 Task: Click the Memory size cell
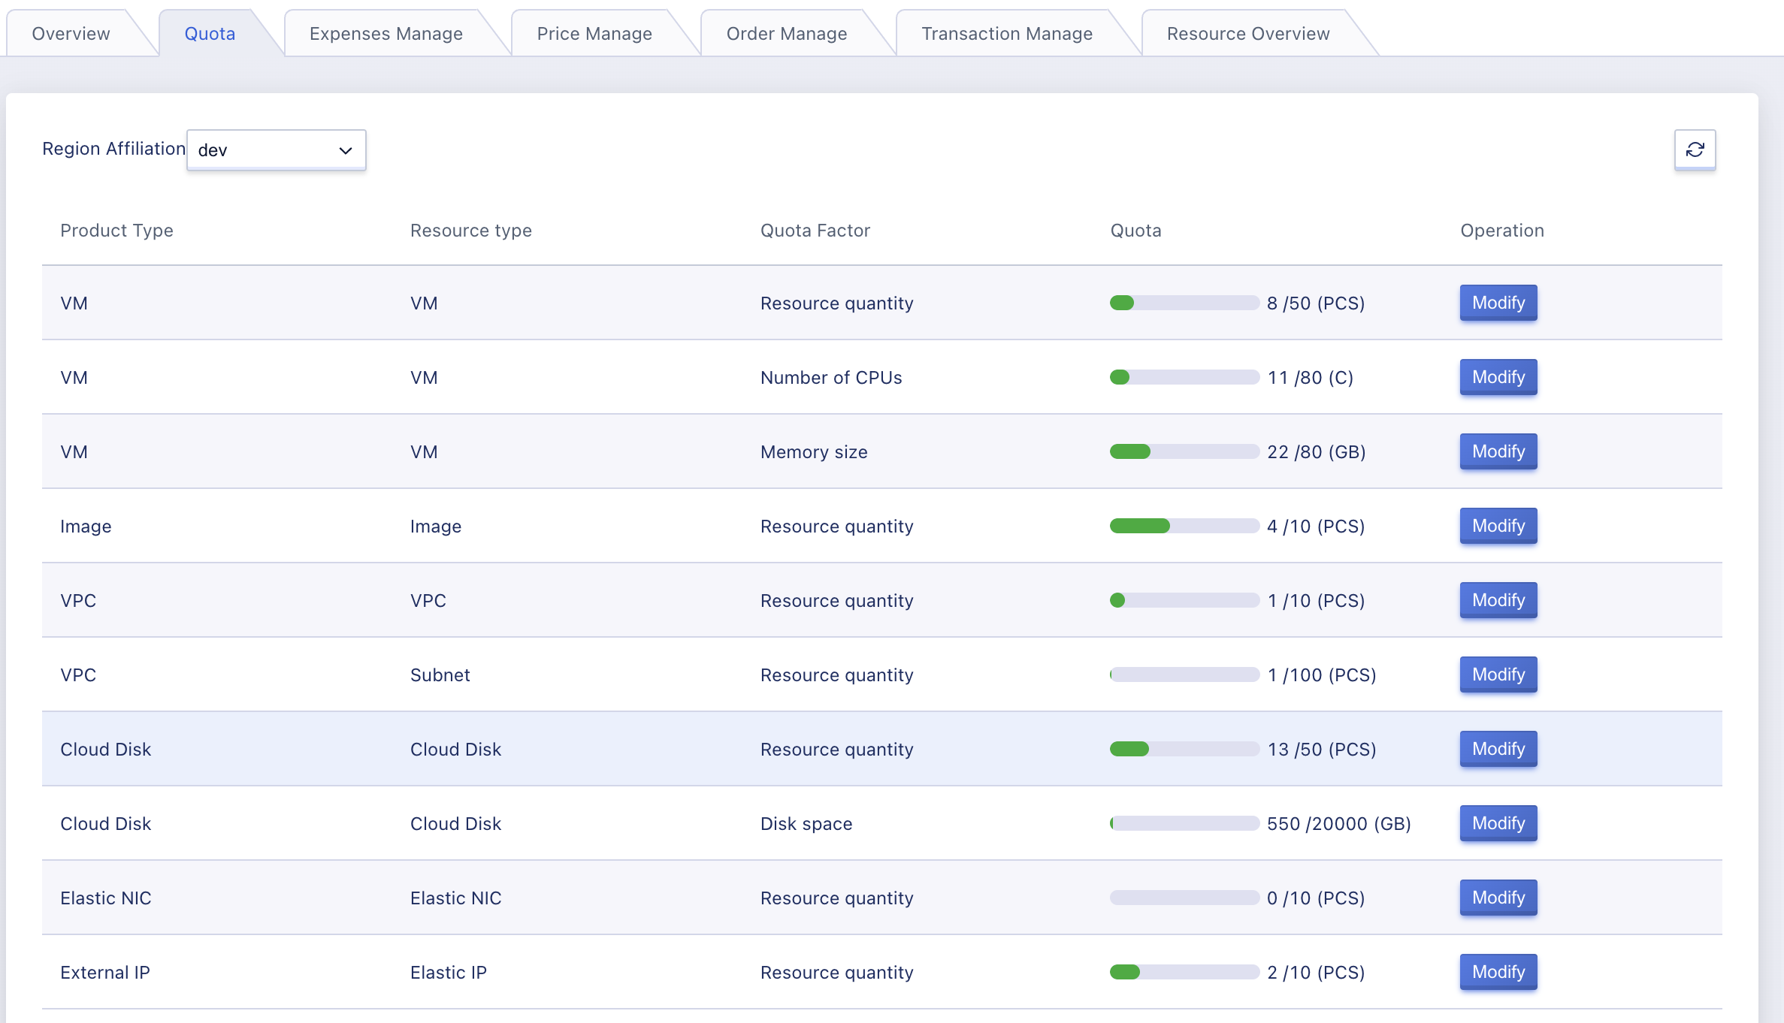[814, 452]
